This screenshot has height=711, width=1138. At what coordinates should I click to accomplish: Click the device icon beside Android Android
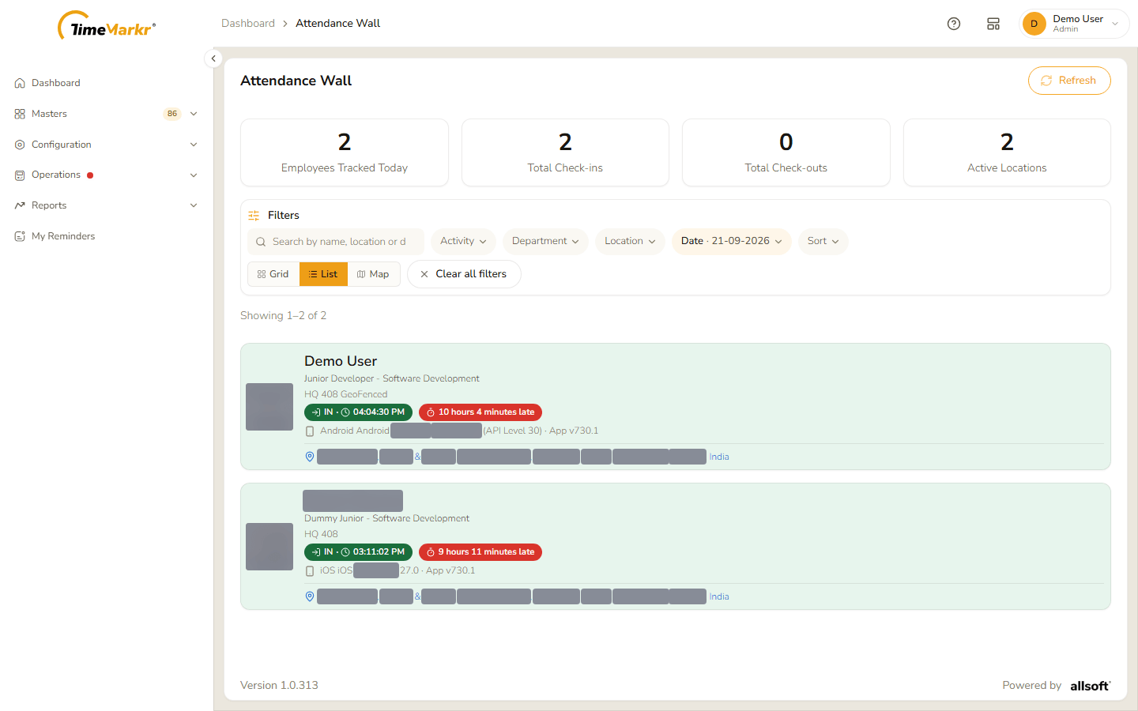[310, 431]
